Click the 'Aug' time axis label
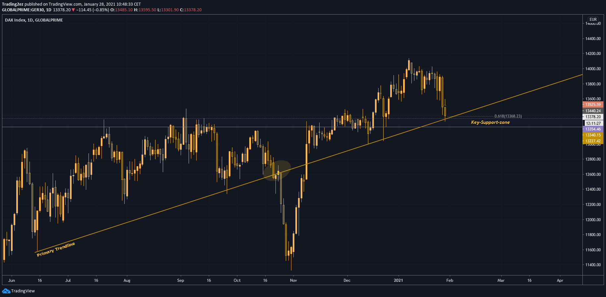Image resolution: width=606 pixels, height=297 pixels. pyautogui.click(x=127, y=280)
